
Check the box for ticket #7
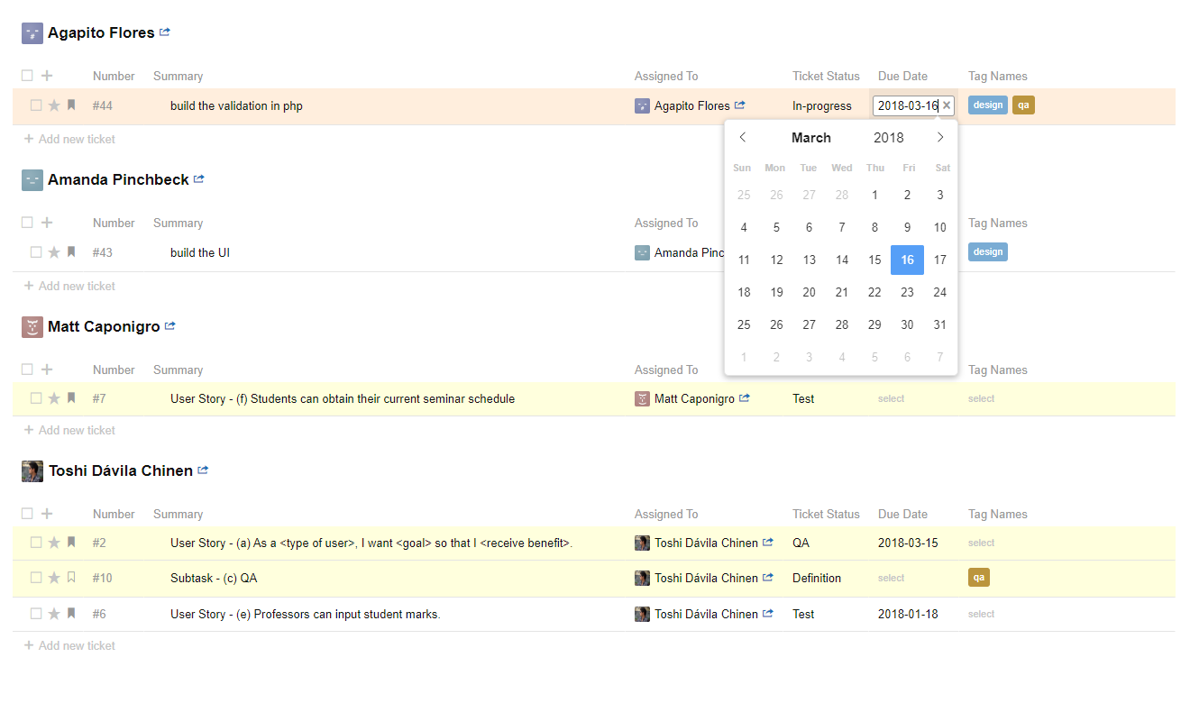point(36,398)
